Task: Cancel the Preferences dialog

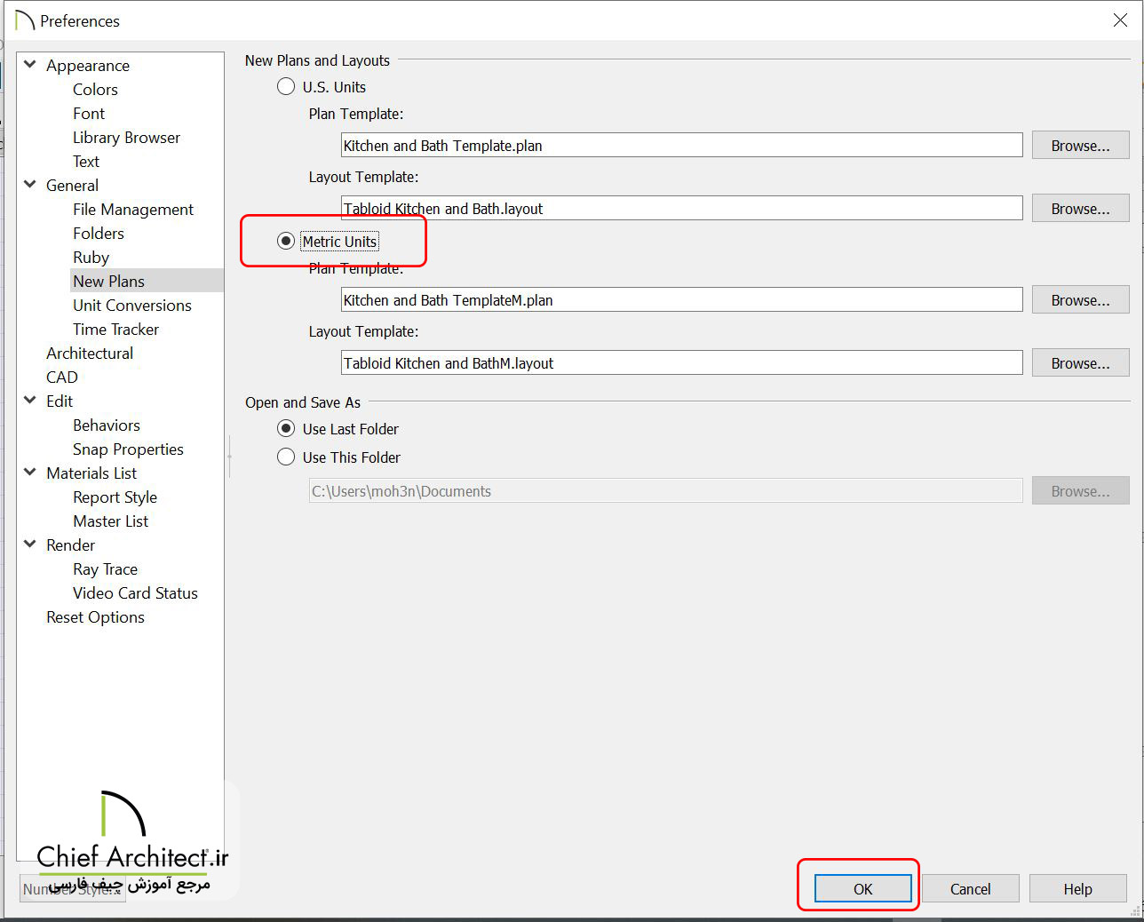Action: [x=970, y=889]
